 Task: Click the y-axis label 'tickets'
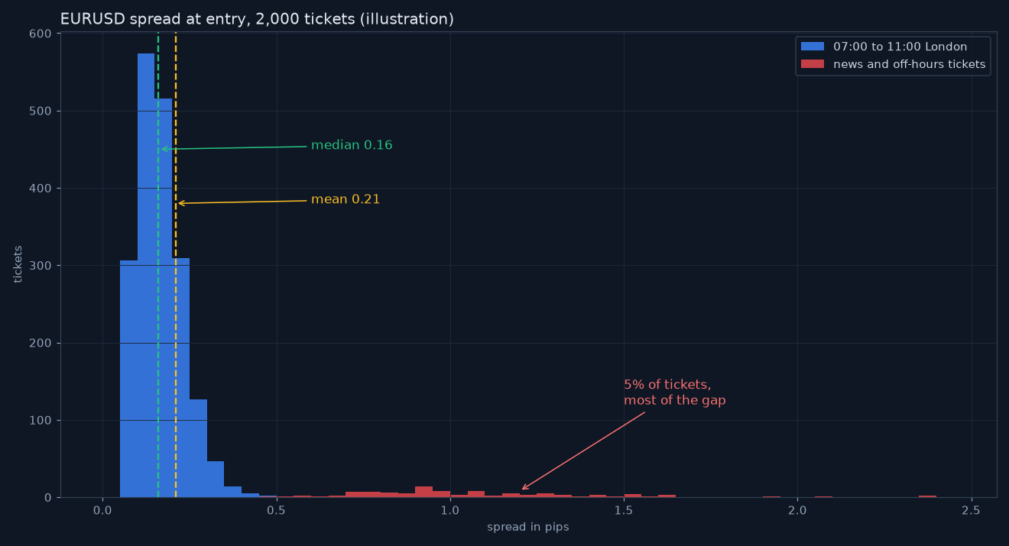[18, 264]
